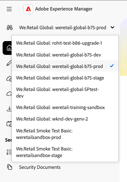The height and width of the screenshot is (182, 127).
Task: Select weretail-global-b75-dev option
Action: click(65, 55)
